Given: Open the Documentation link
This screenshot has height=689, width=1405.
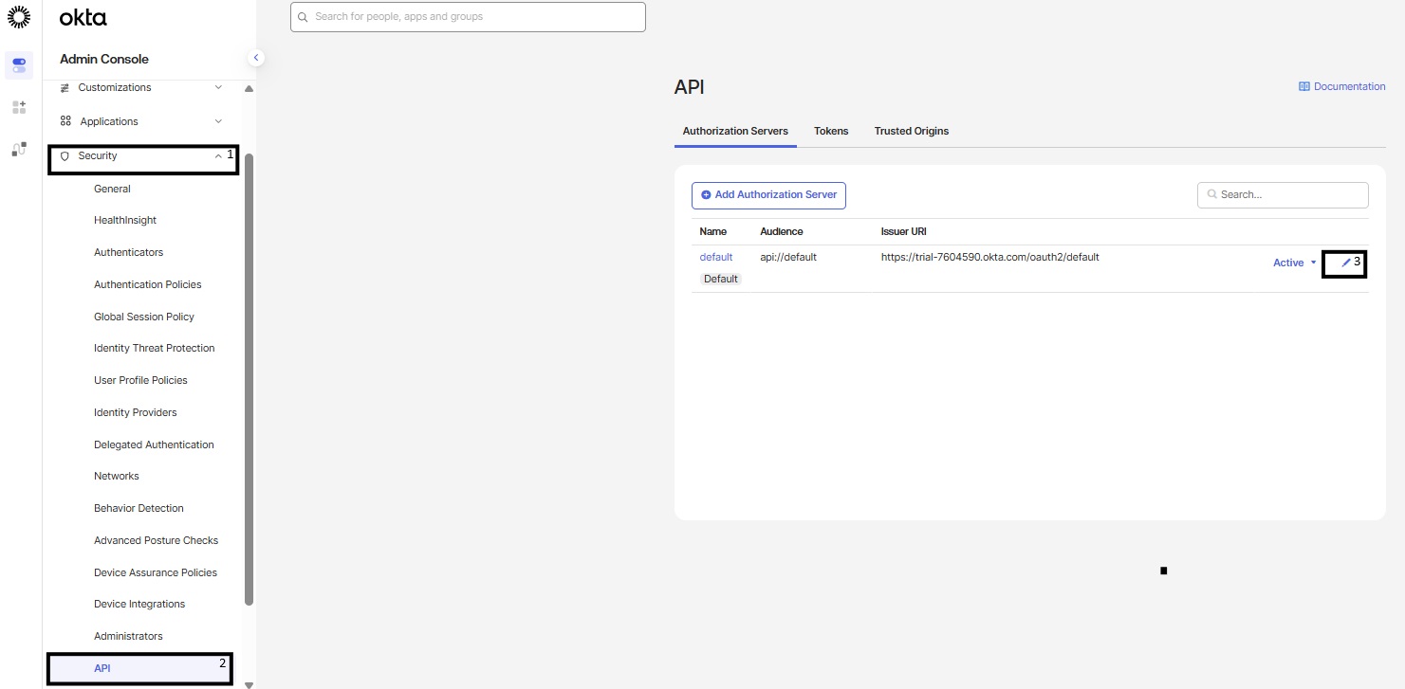Looking at the screenshot, I should [x=1342, y=86].
